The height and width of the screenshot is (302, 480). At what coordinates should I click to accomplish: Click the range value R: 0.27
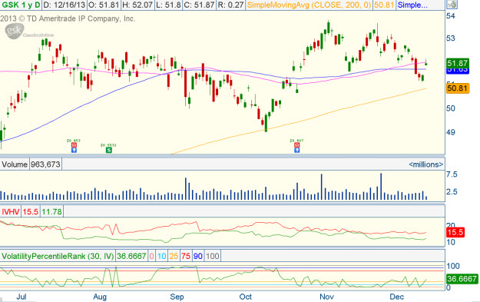231,5
